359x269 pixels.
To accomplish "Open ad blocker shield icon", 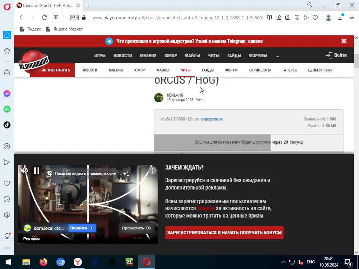I will 297,18.
